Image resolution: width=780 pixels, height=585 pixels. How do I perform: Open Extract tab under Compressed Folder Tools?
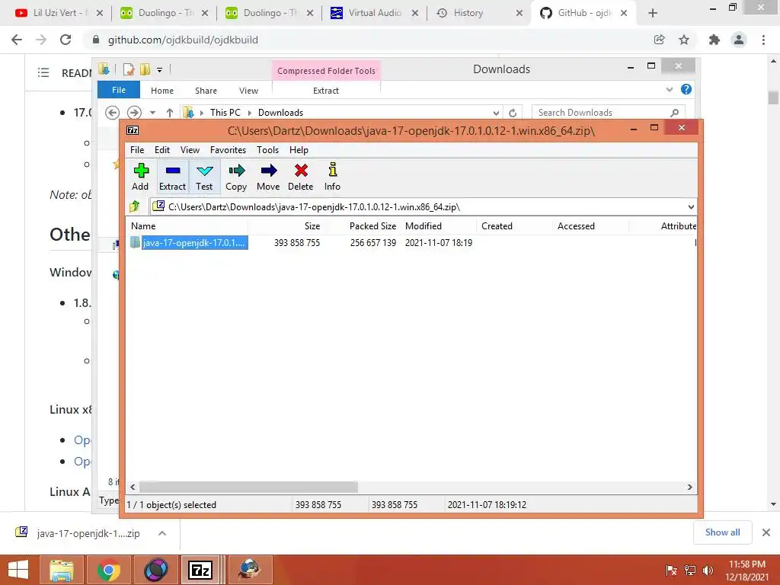326,91
